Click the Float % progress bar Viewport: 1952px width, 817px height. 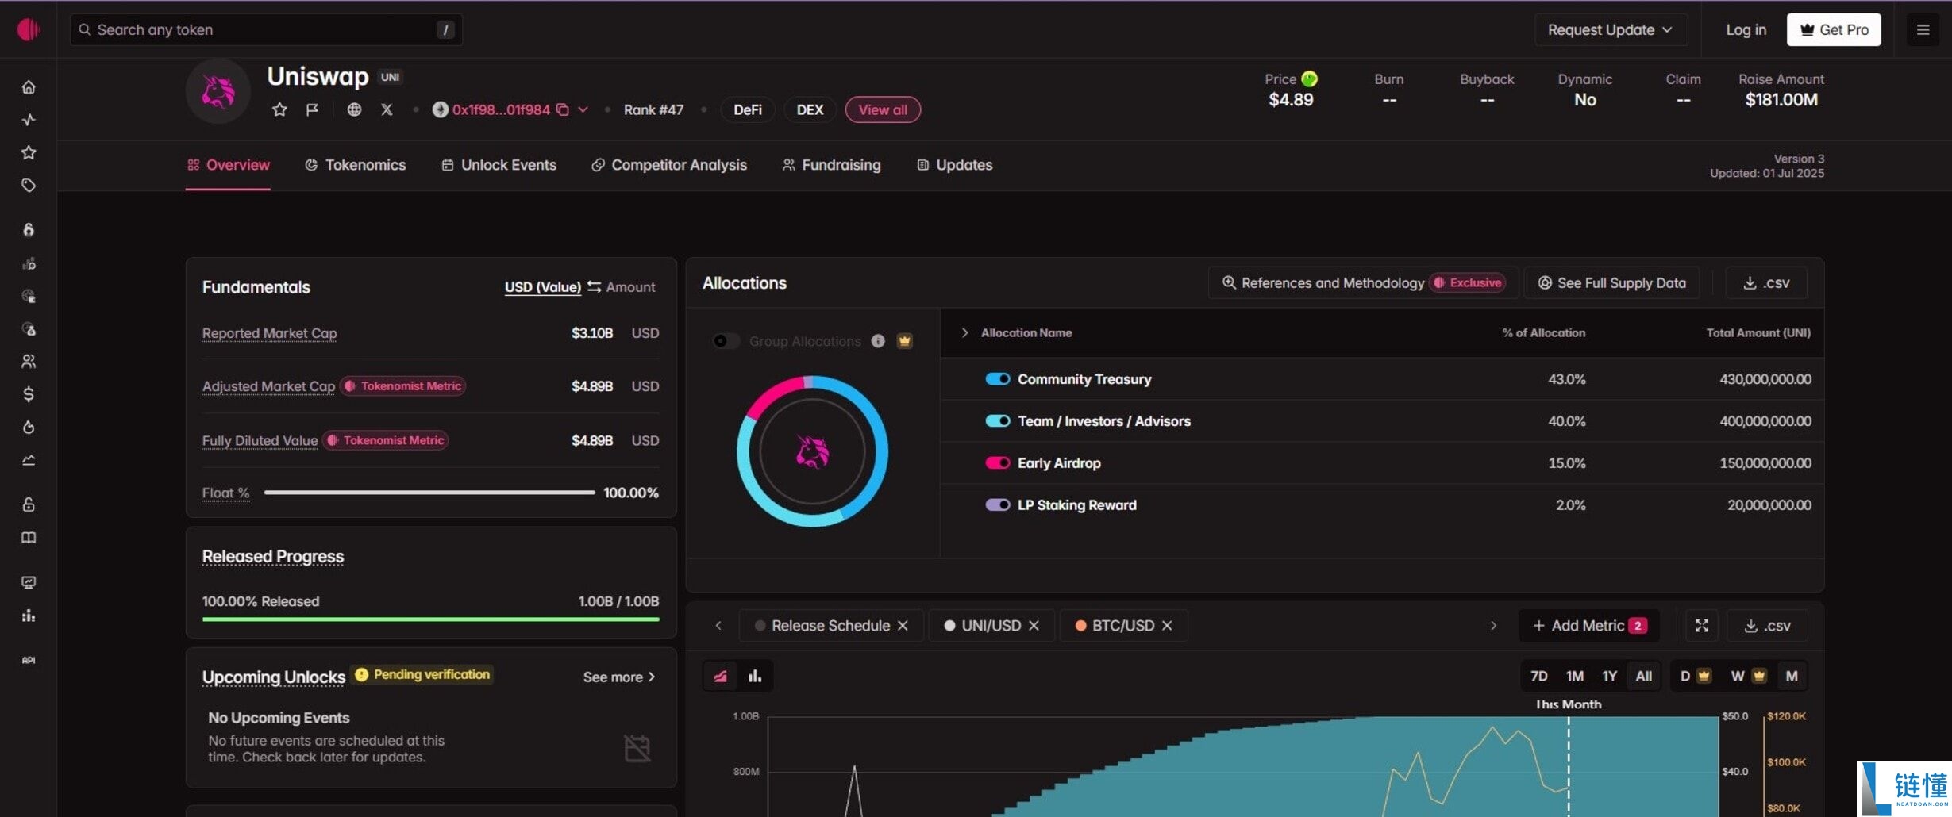point(429,493)
